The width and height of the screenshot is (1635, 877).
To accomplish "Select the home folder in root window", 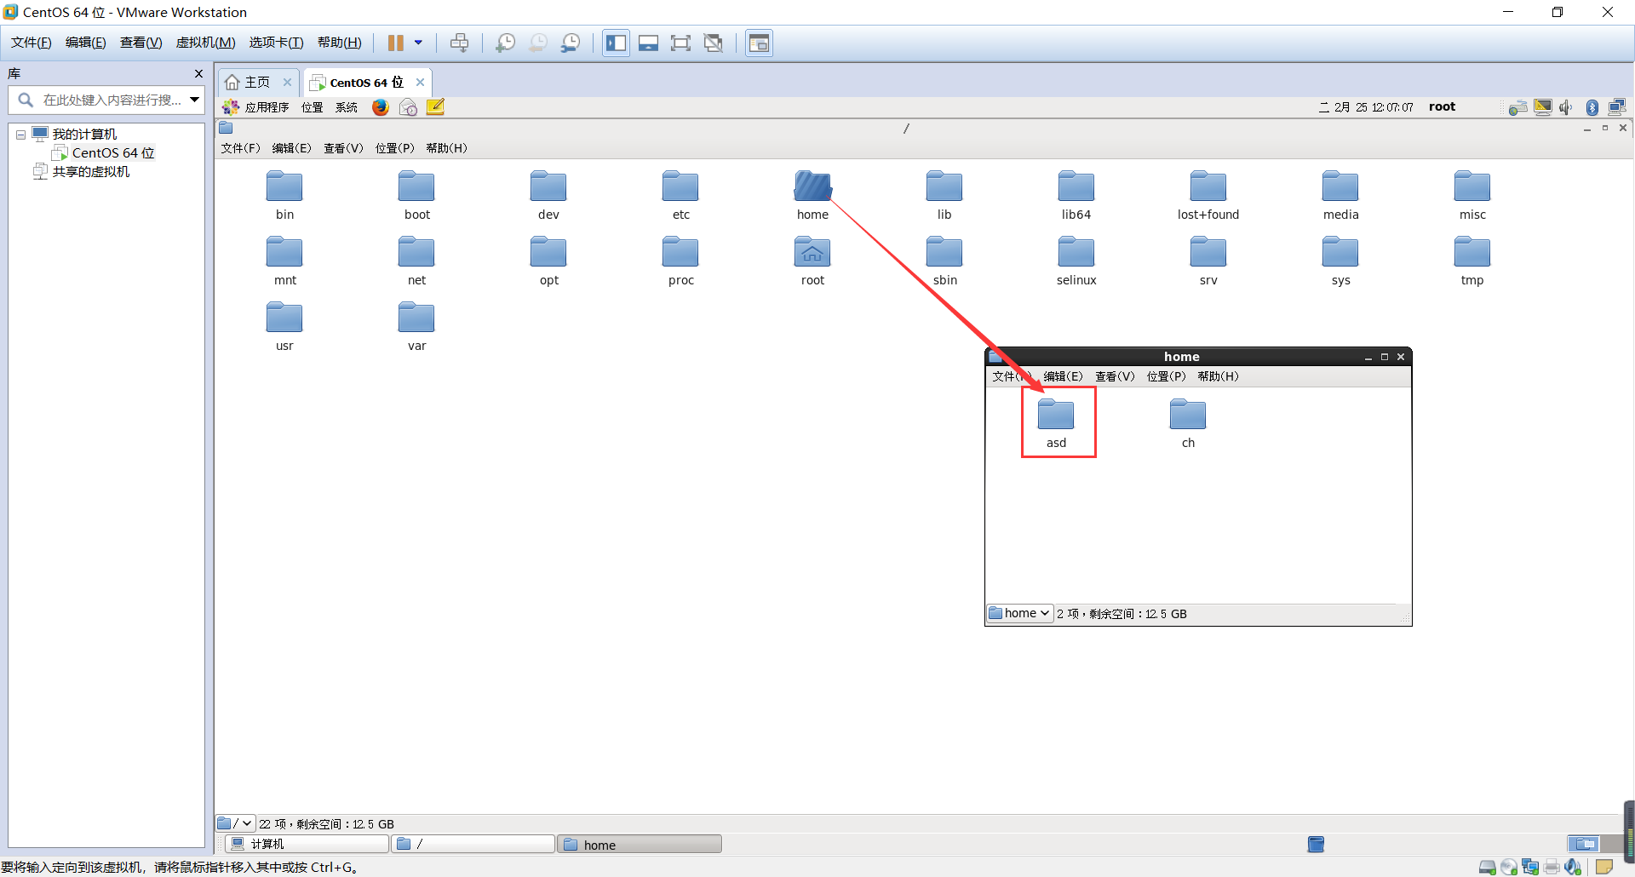I will 812,196.
